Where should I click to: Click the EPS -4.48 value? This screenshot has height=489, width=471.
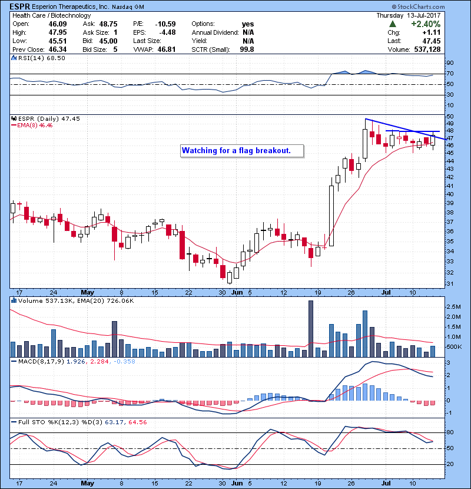167,32
